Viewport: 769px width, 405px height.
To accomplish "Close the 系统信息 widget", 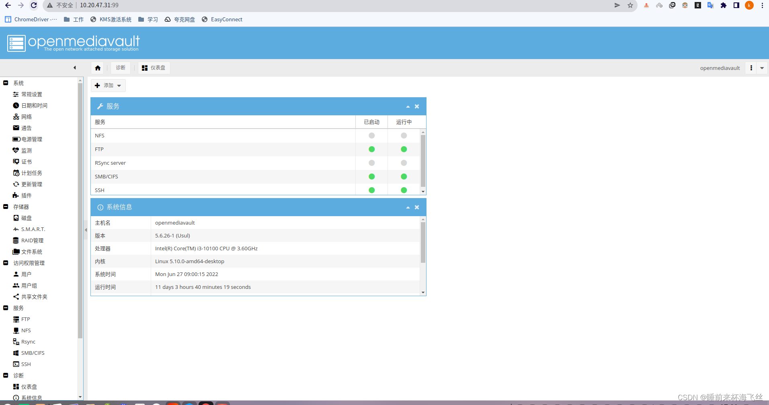I will (417, 207).
